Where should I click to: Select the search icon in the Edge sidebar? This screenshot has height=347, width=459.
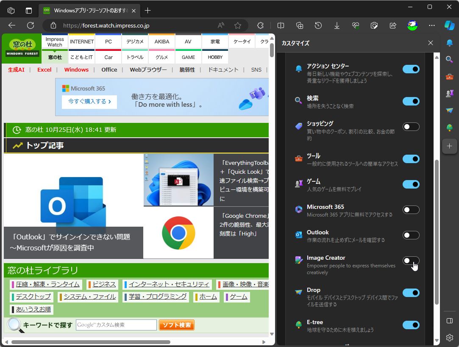(x=449, y=59)
